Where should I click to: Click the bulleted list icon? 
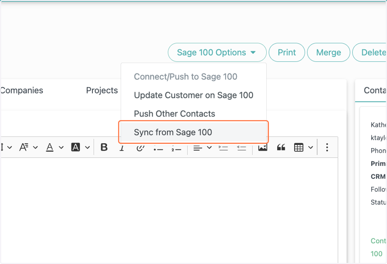[x=158, y=149]
